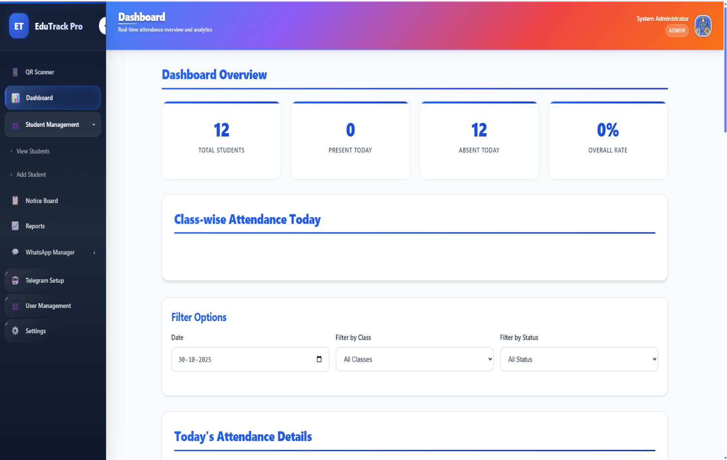Select View Students from sidebar
Screen dimensions: 727x460
point(32,151)
